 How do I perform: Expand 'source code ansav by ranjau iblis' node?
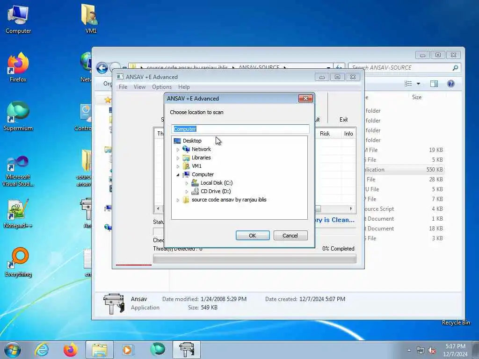178,200
